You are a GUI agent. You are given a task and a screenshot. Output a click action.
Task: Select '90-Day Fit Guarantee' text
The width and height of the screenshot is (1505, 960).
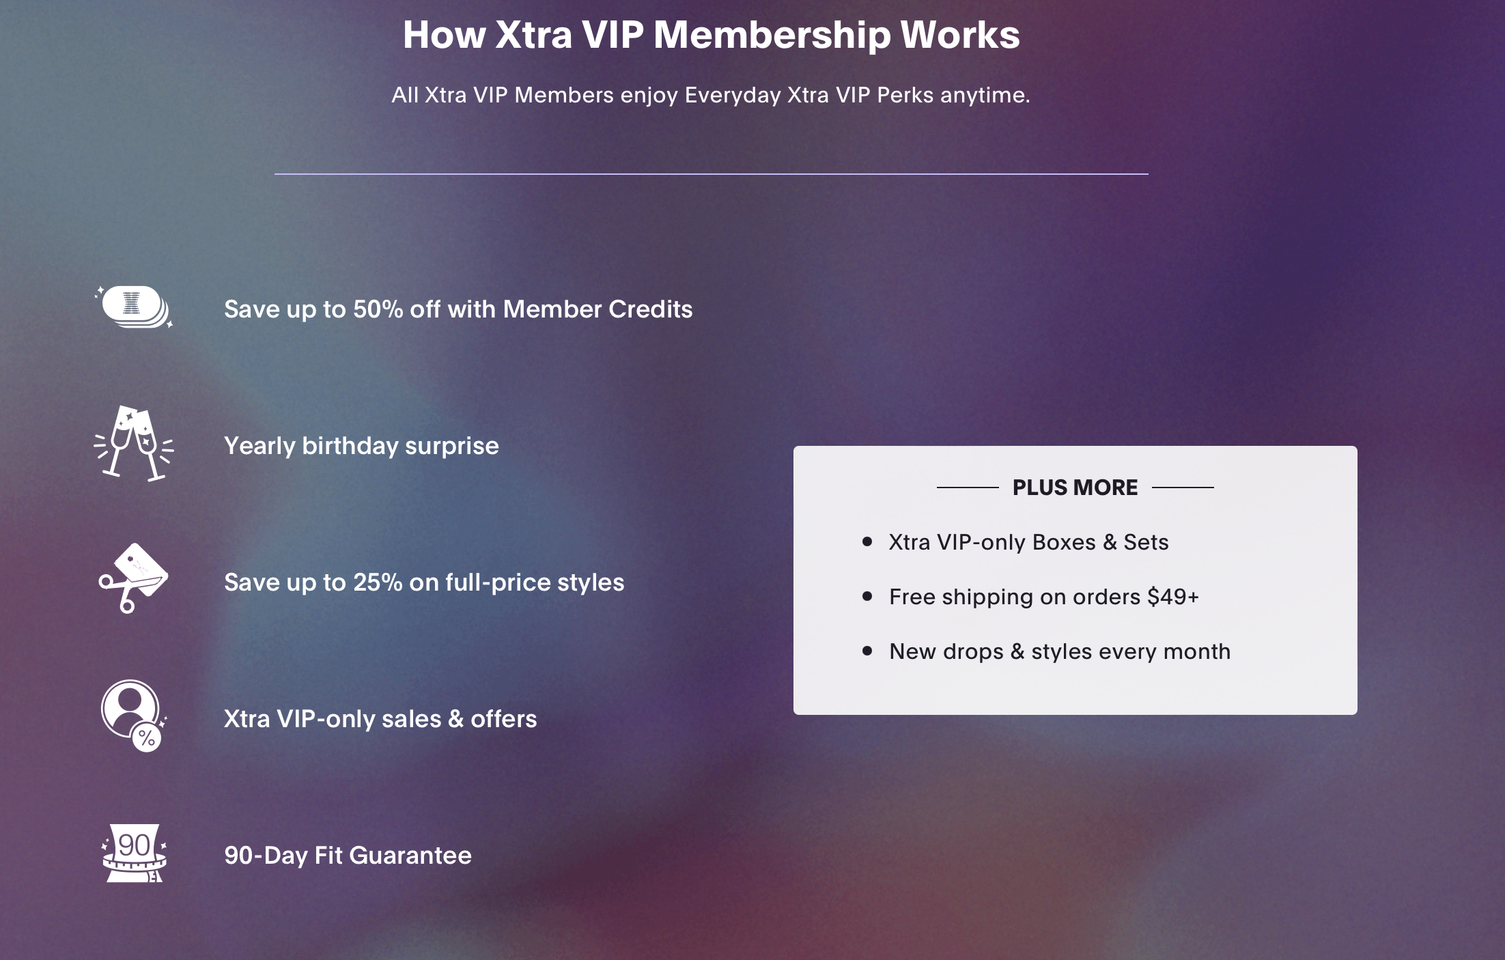tap(348, 856)
